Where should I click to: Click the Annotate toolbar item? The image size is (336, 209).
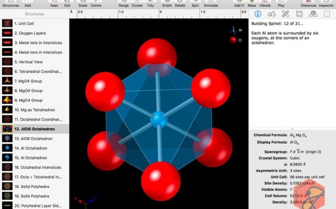coord(211,4)
